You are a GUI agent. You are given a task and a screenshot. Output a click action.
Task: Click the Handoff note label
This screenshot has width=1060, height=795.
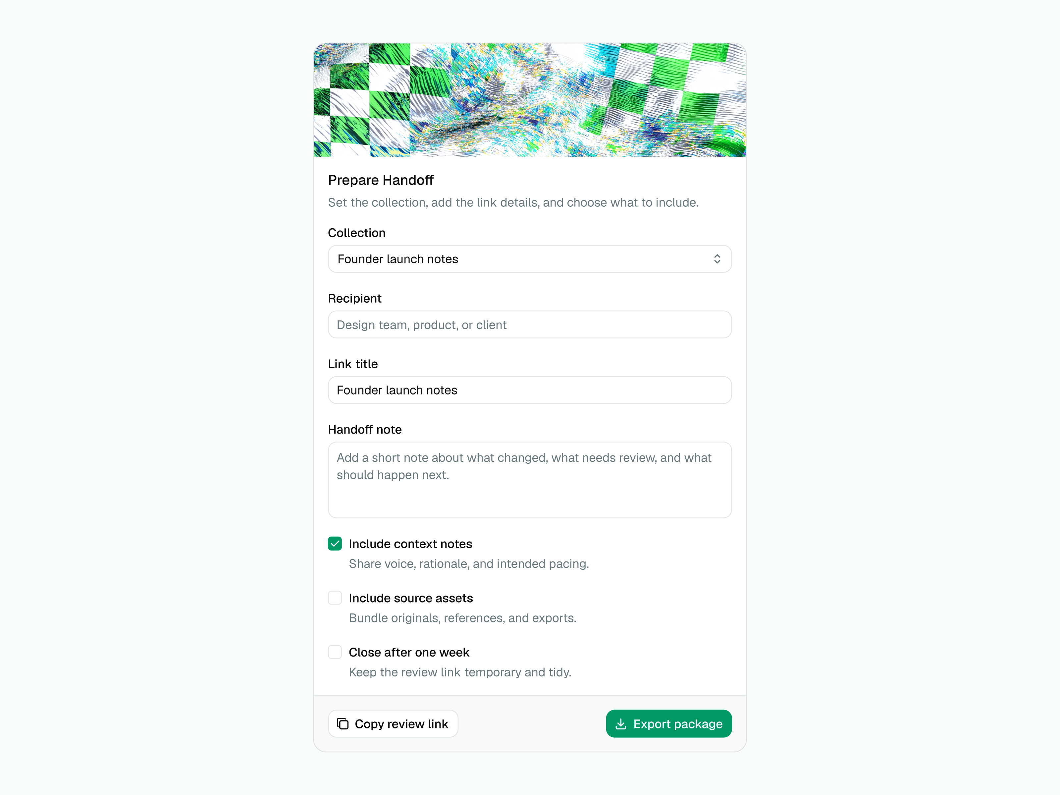(x=365, y=429)
